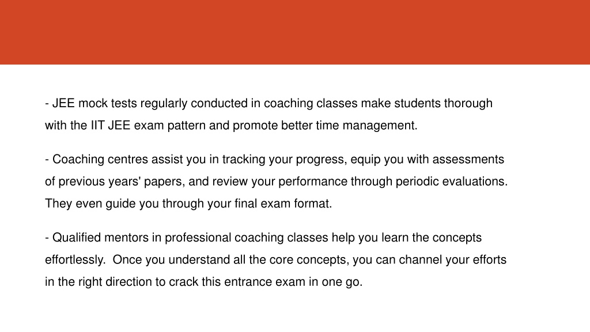Click the phrase "equip you with assessments"
Image resolution: width=590 pixels, height=332 pixels.
tap(427, 160)
